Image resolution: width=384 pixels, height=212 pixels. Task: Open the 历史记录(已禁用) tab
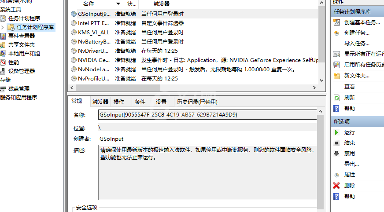197,102
